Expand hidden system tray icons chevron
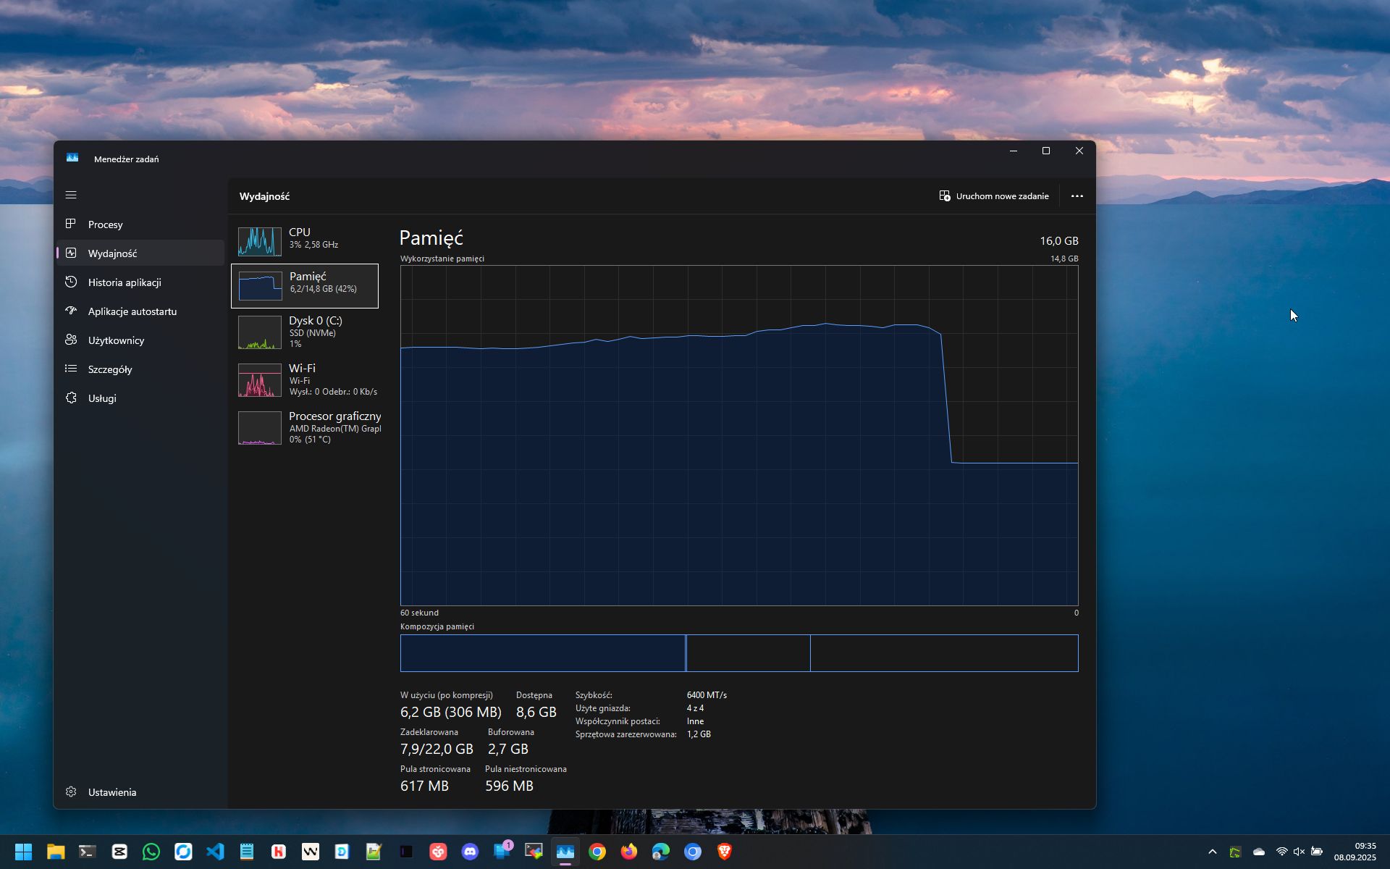This screenshot has width=1390, height=869. click(1213, 852)
